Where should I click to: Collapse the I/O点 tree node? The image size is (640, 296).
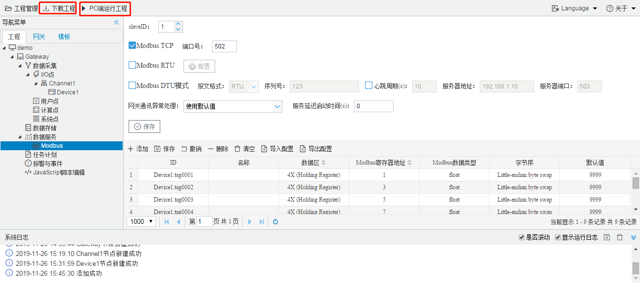tap(28, 75)
